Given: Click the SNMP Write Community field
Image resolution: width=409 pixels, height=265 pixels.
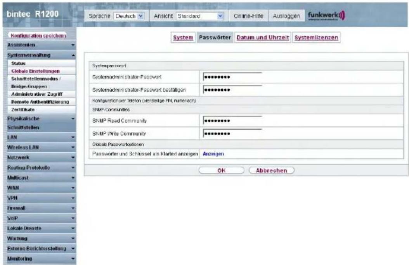Looking at the screenshot, I should tap(232, 134).
